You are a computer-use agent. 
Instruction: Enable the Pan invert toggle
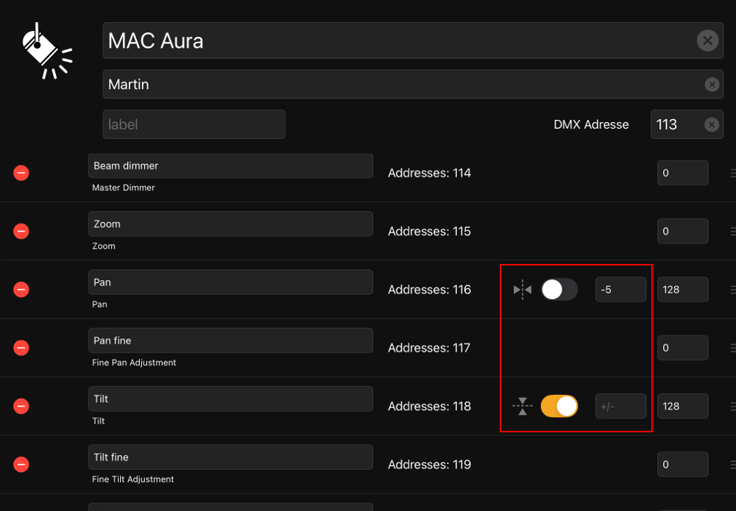pyautogui.click(x=559, y=290)
